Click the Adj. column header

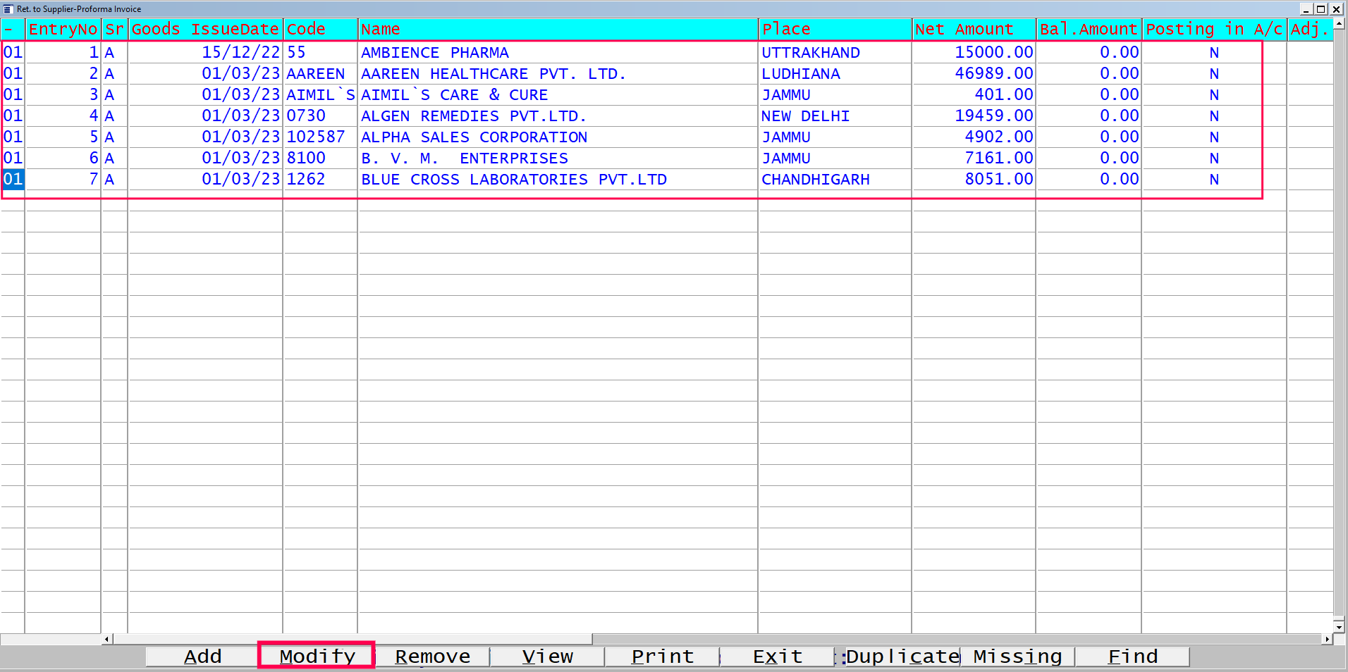pos(1310,30)
